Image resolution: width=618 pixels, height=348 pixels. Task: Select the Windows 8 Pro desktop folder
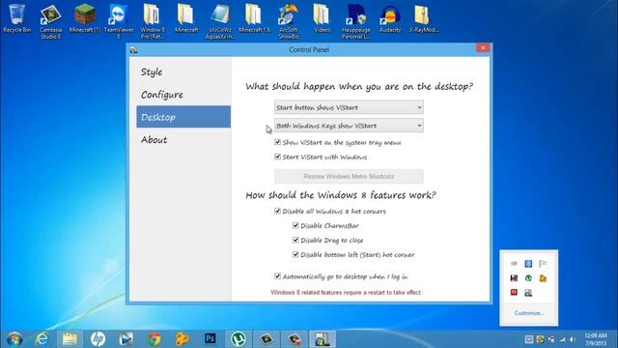(153, 21)
